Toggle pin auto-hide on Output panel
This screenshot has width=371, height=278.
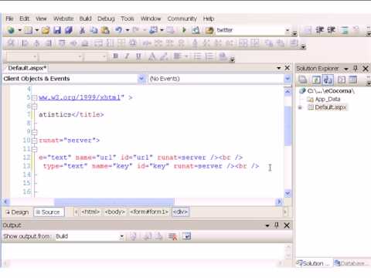tap(277, 225)
